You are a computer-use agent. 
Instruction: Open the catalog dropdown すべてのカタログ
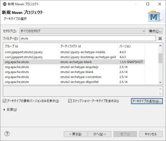[83, 31]
